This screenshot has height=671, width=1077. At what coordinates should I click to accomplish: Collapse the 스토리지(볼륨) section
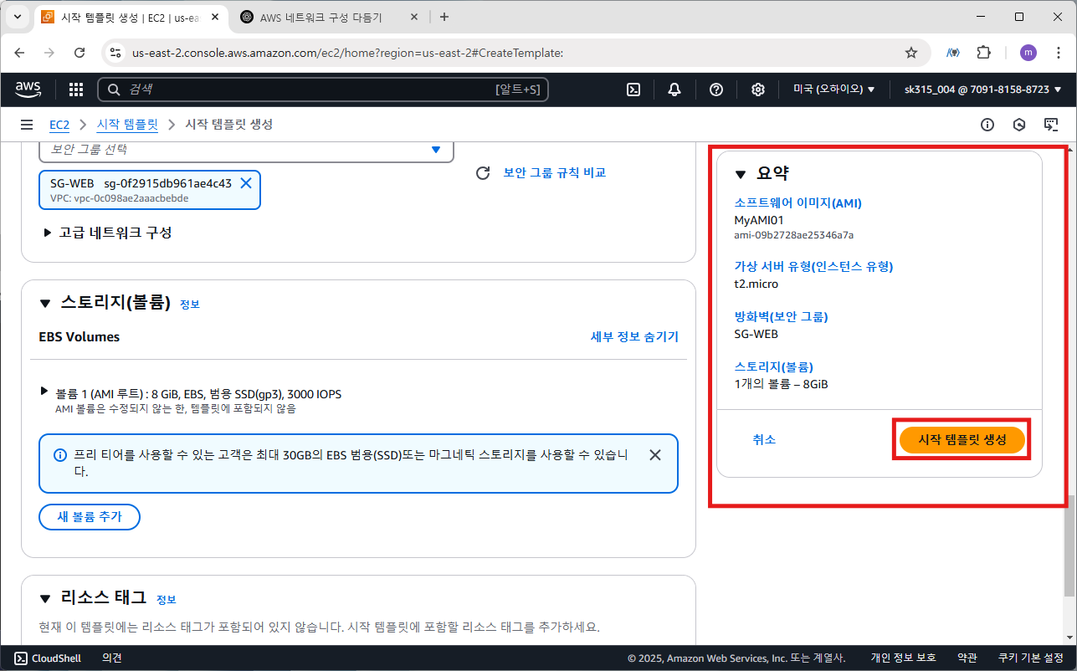coord(45,303)
